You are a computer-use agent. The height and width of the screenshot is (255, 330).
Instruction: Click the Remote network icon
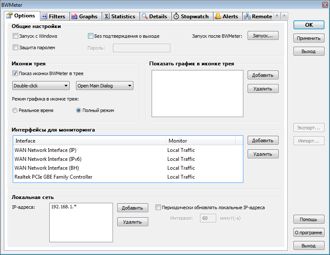point(247,17)
